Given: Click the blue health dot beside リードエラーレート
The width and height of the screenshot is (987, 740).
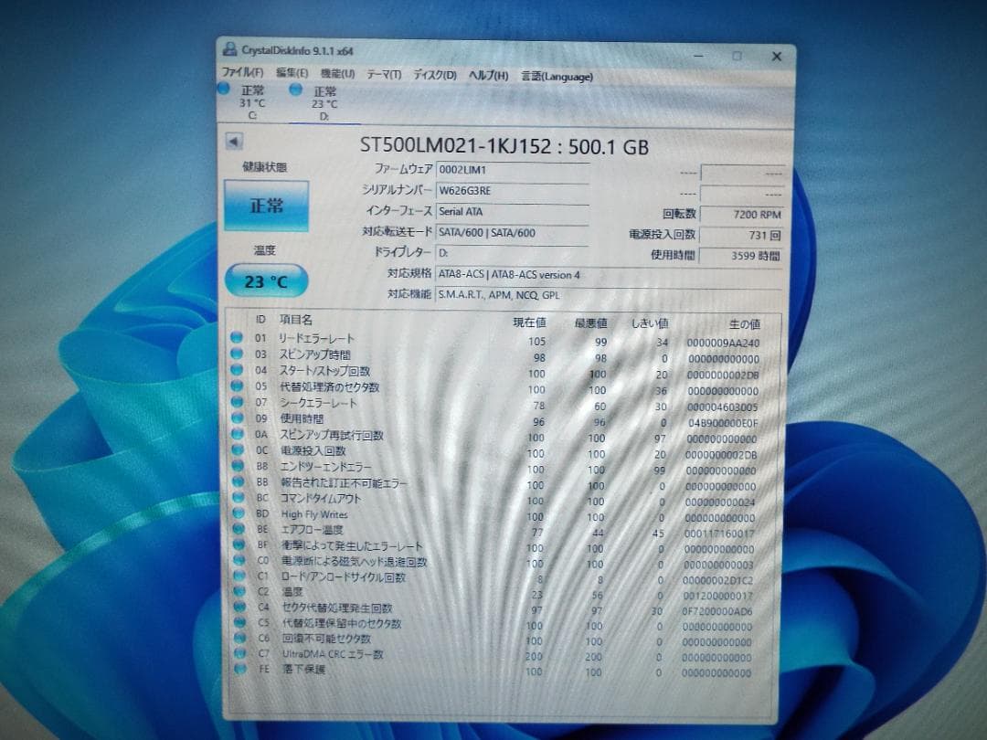Looking at the screenshot, I should pyautogui.click(x=239, y=337).
